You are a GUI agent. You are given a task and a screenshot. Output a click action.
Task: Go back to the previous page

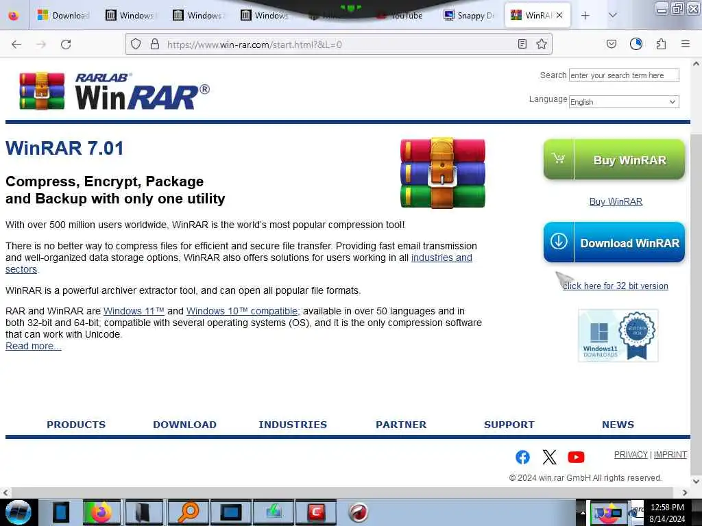tap(16, 45)
